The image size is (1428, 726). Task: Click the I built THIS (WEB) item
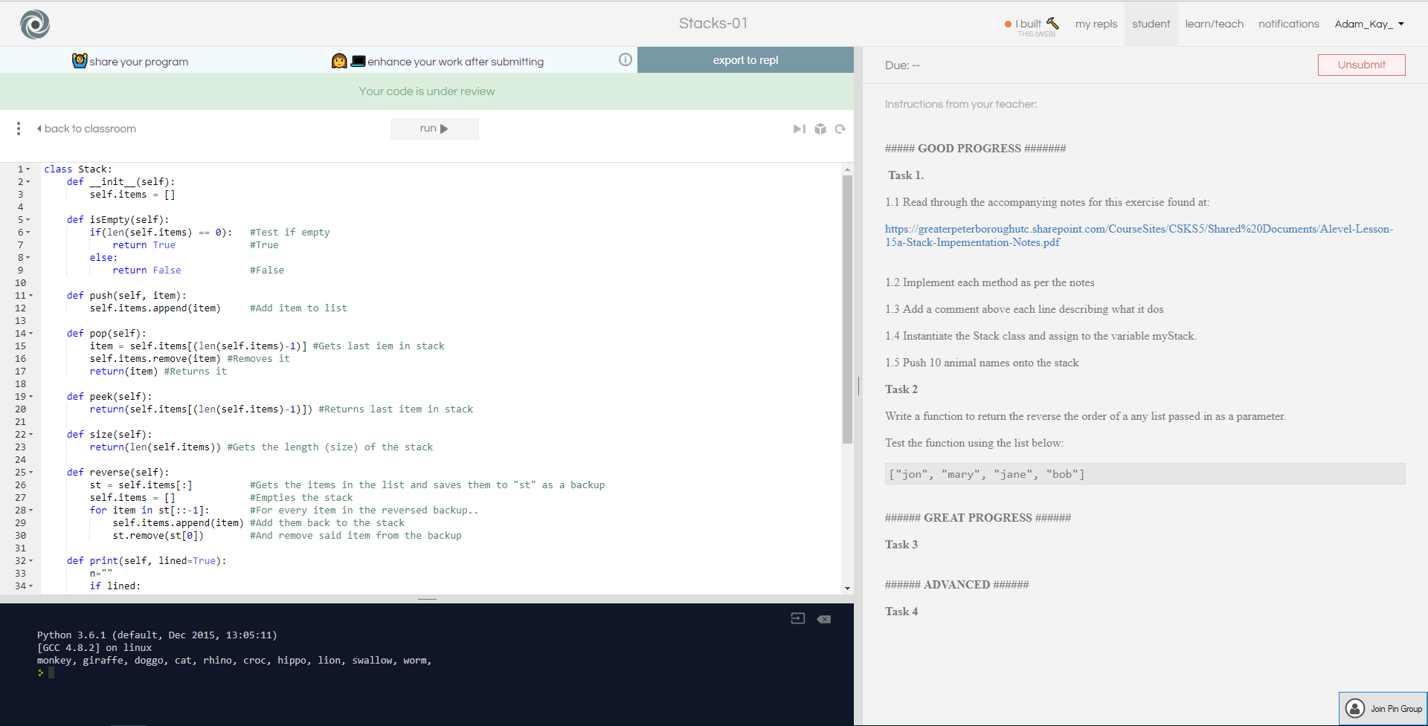1032,27
